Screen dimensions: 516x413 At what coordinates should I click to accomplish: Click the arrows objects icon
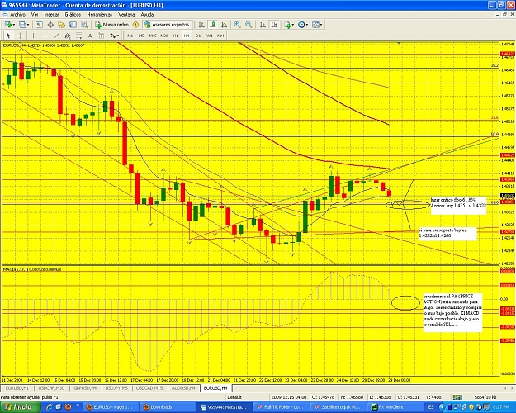[112, 36]
